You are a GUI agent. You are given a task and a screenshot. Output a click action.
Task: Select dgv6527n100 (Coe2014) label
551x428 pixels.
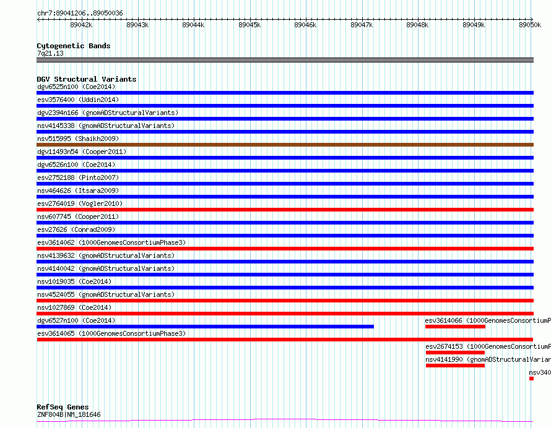76,320
